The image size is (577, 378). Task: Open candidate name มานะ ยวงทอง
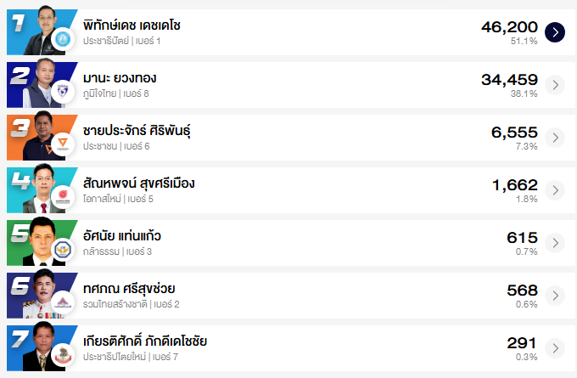tap(120, 78)
